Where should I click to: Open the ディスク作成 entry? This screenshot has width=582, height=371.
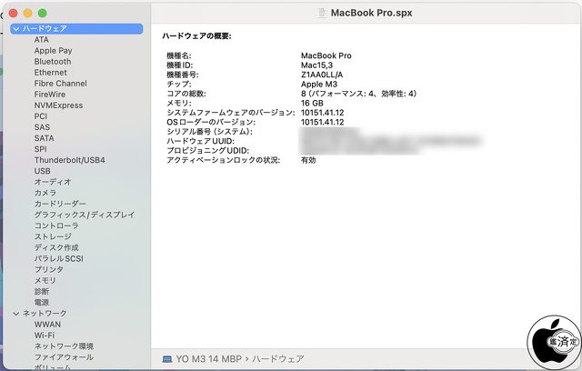coord(56,247)
